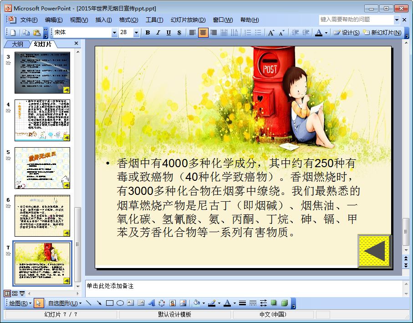Image resolution: width=413 pixels, height=323 pixels.
Task: Open the Fill Color dropdown arrow
Action: 204,303
